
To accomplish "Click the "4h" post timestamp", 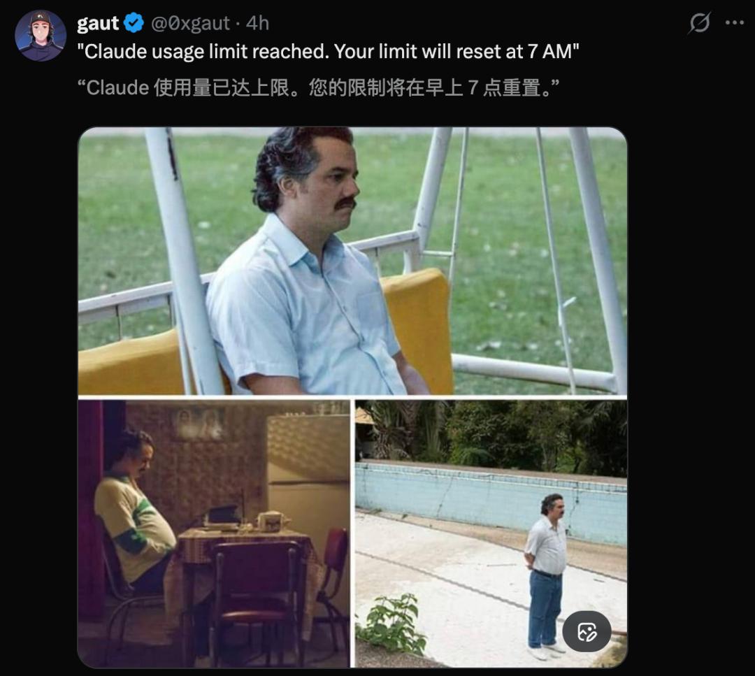I will [257, 24].
